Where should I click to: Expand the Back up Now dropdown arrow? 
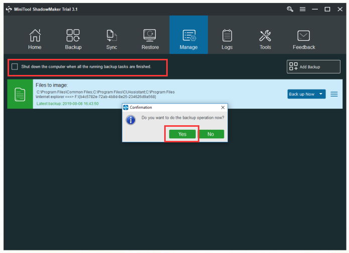(321, 94)
